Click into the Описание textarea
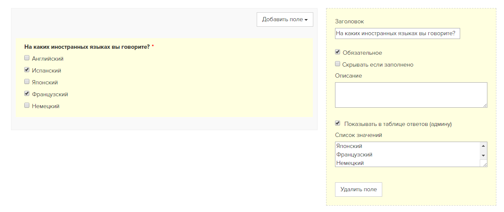 [x=411, y=95]
